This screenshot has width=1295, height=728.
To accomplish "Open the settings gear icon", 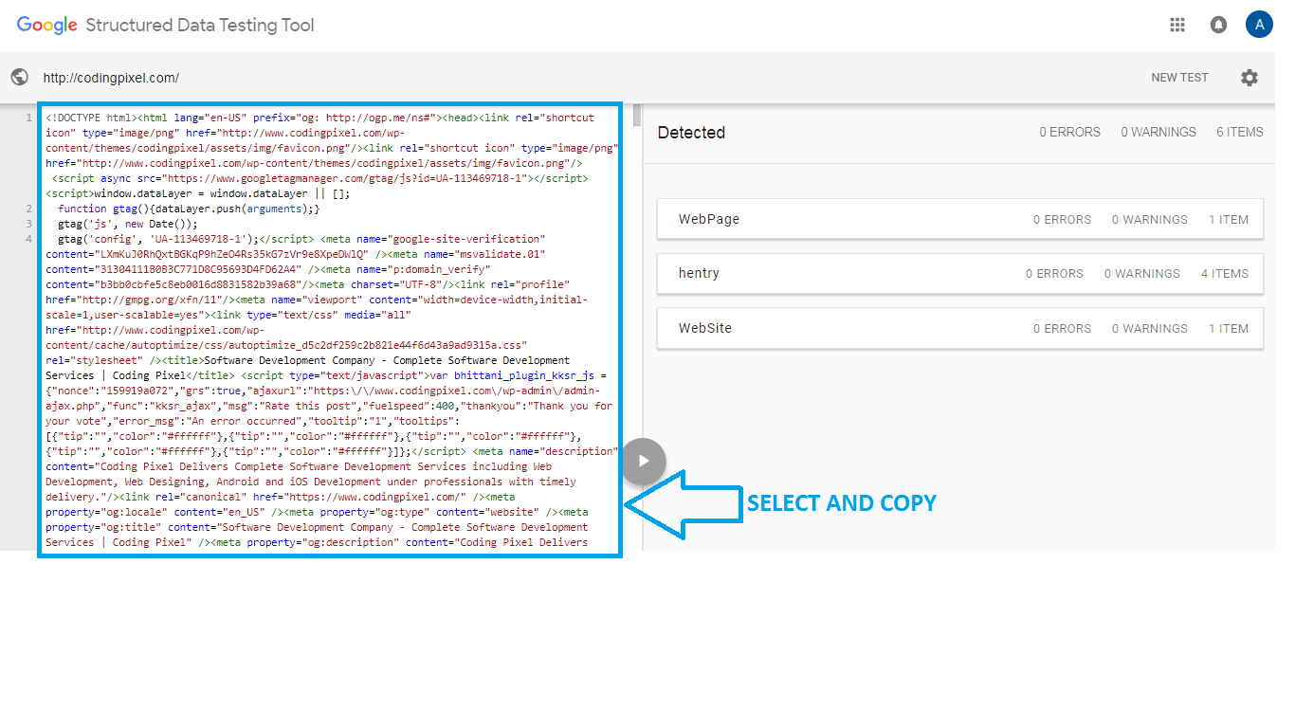I will point(1249,78).
